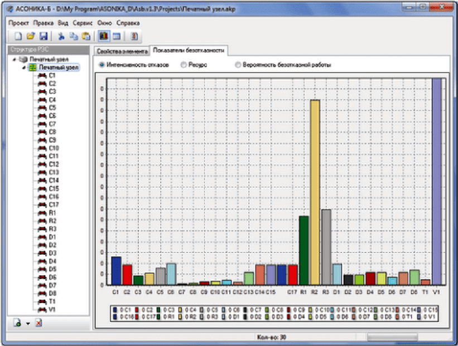Select Вероятность безотказной работы radio button

point(238,65)
